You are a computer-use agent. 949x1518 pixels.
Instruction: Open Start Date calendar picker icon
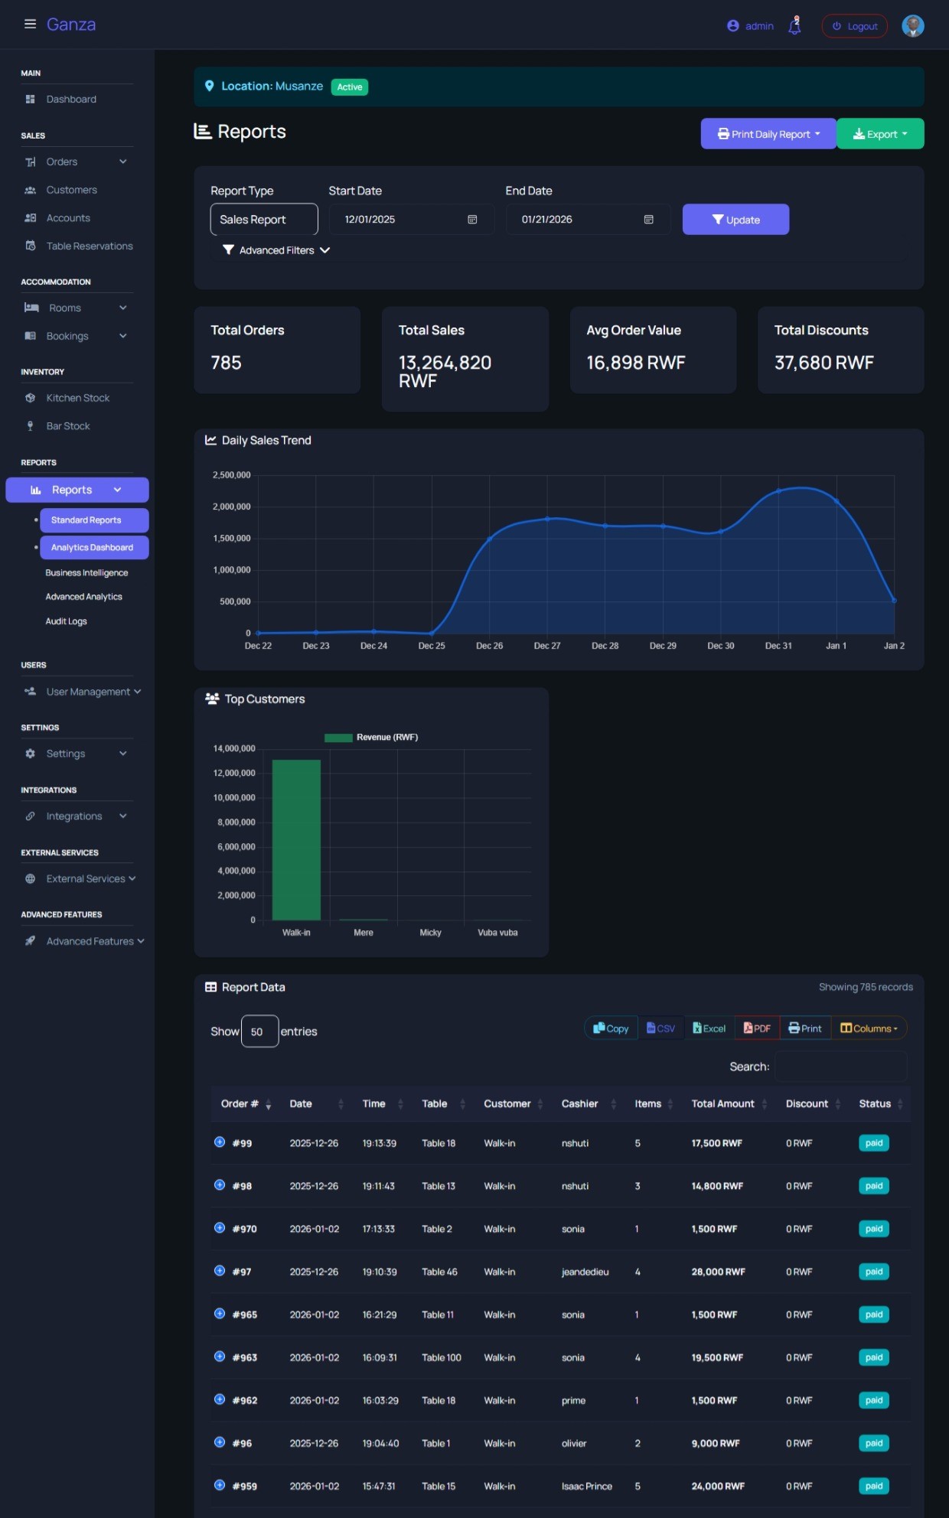pos(472,220)
